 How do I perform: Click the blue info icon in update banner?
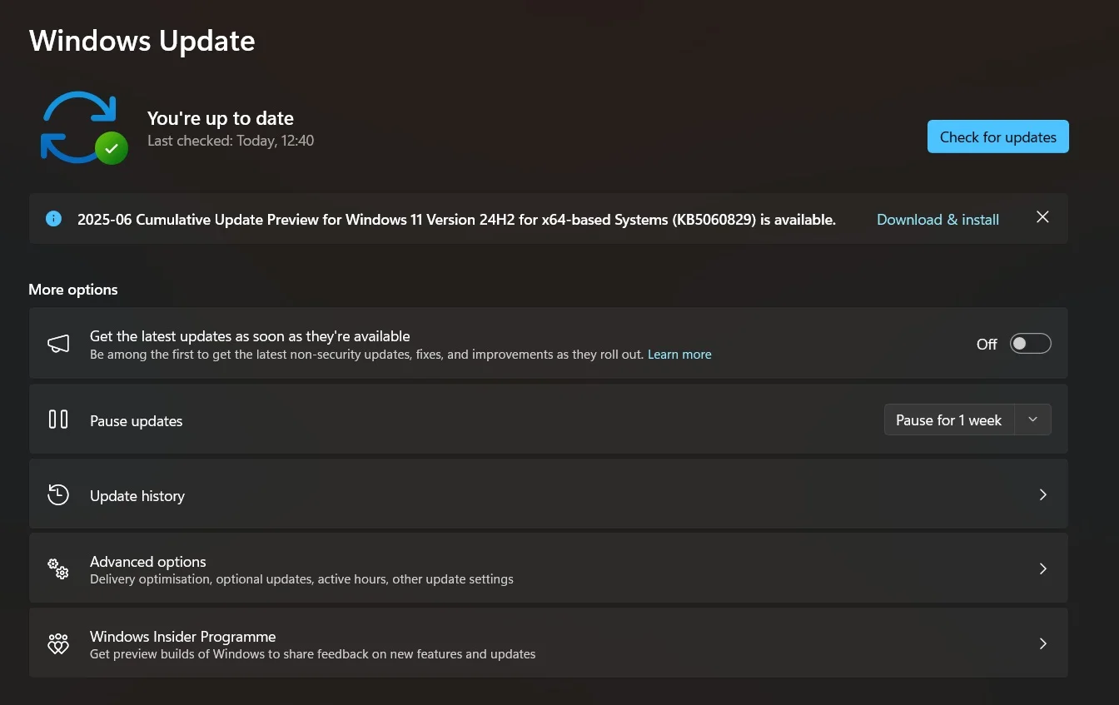54,219
